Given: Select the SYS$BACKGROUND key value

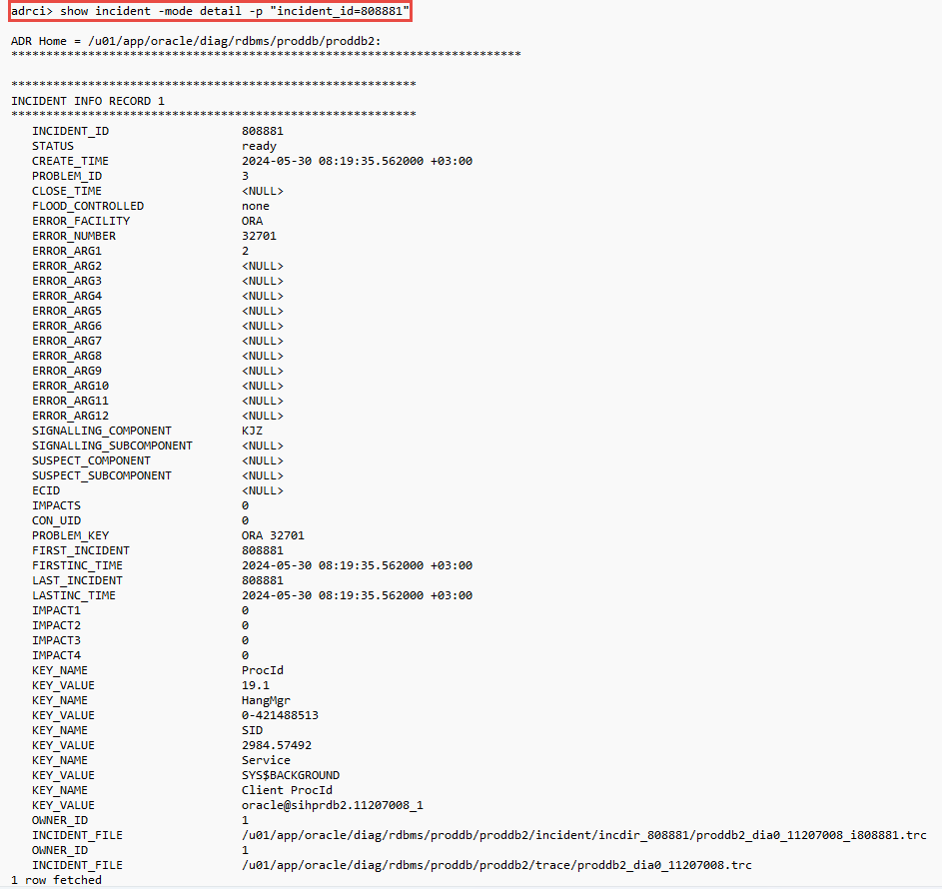Looking at the screenshot, I should pos(291,775).
